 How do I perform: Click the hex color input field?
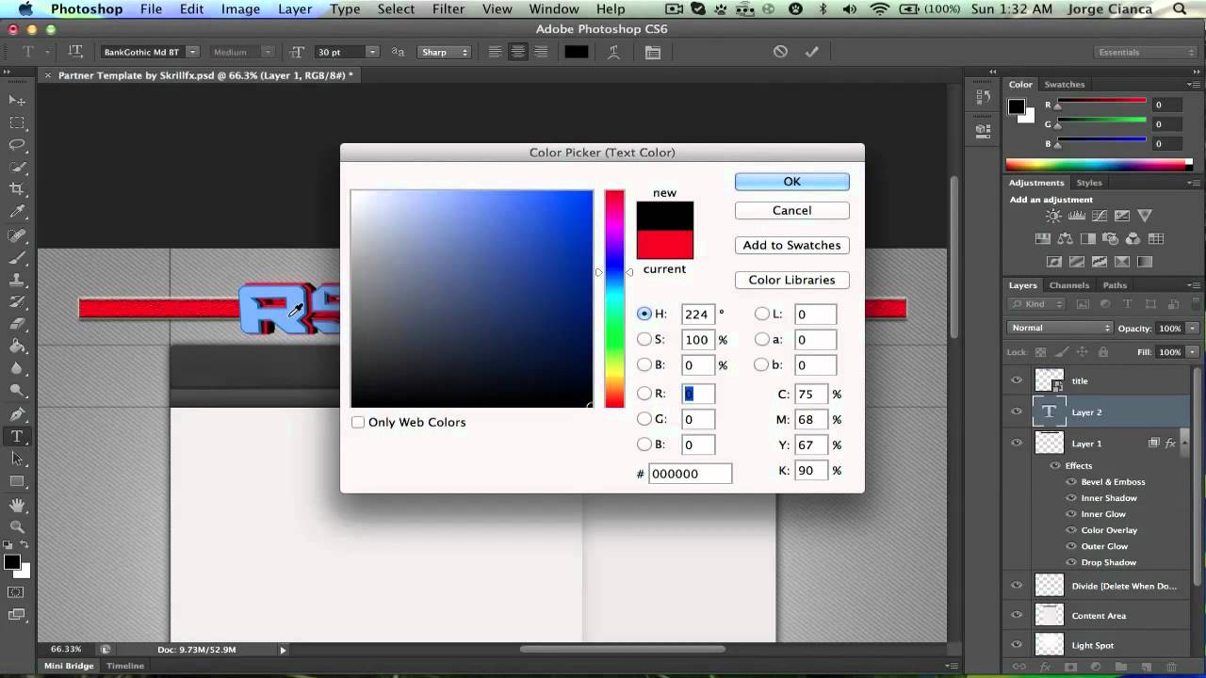pos(690,474)
